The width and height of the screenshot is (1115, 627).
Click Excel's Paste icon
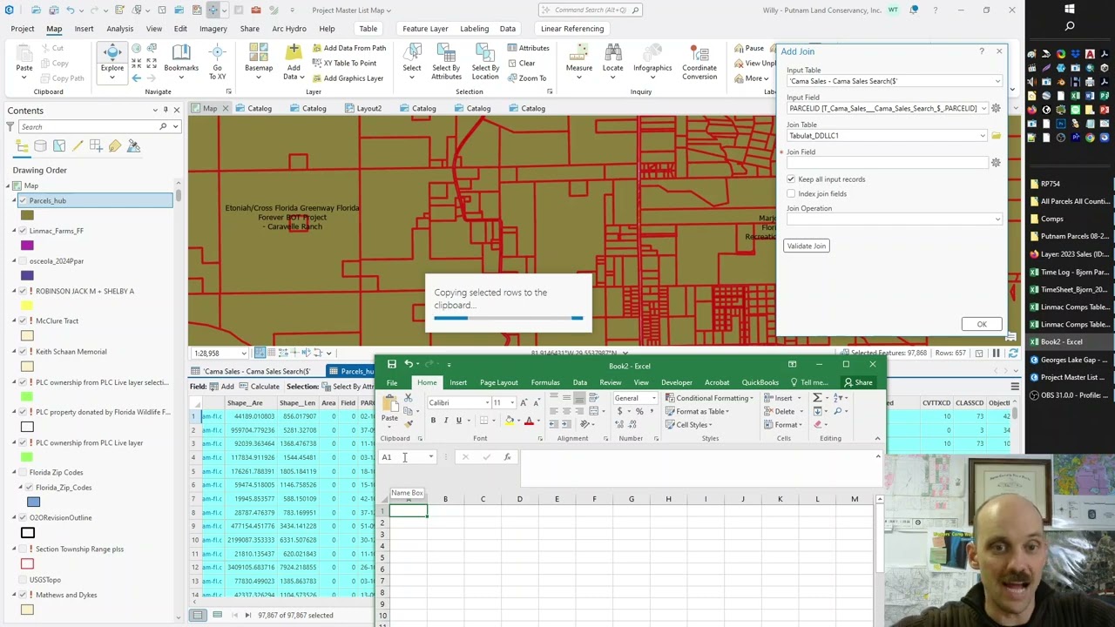click(x=389, y=403)
